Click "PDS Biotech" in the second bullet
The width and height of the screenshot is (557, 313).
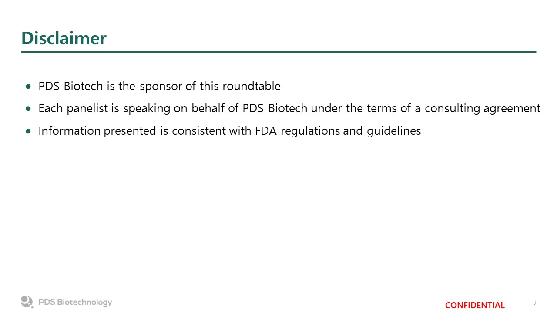point(275,108)
